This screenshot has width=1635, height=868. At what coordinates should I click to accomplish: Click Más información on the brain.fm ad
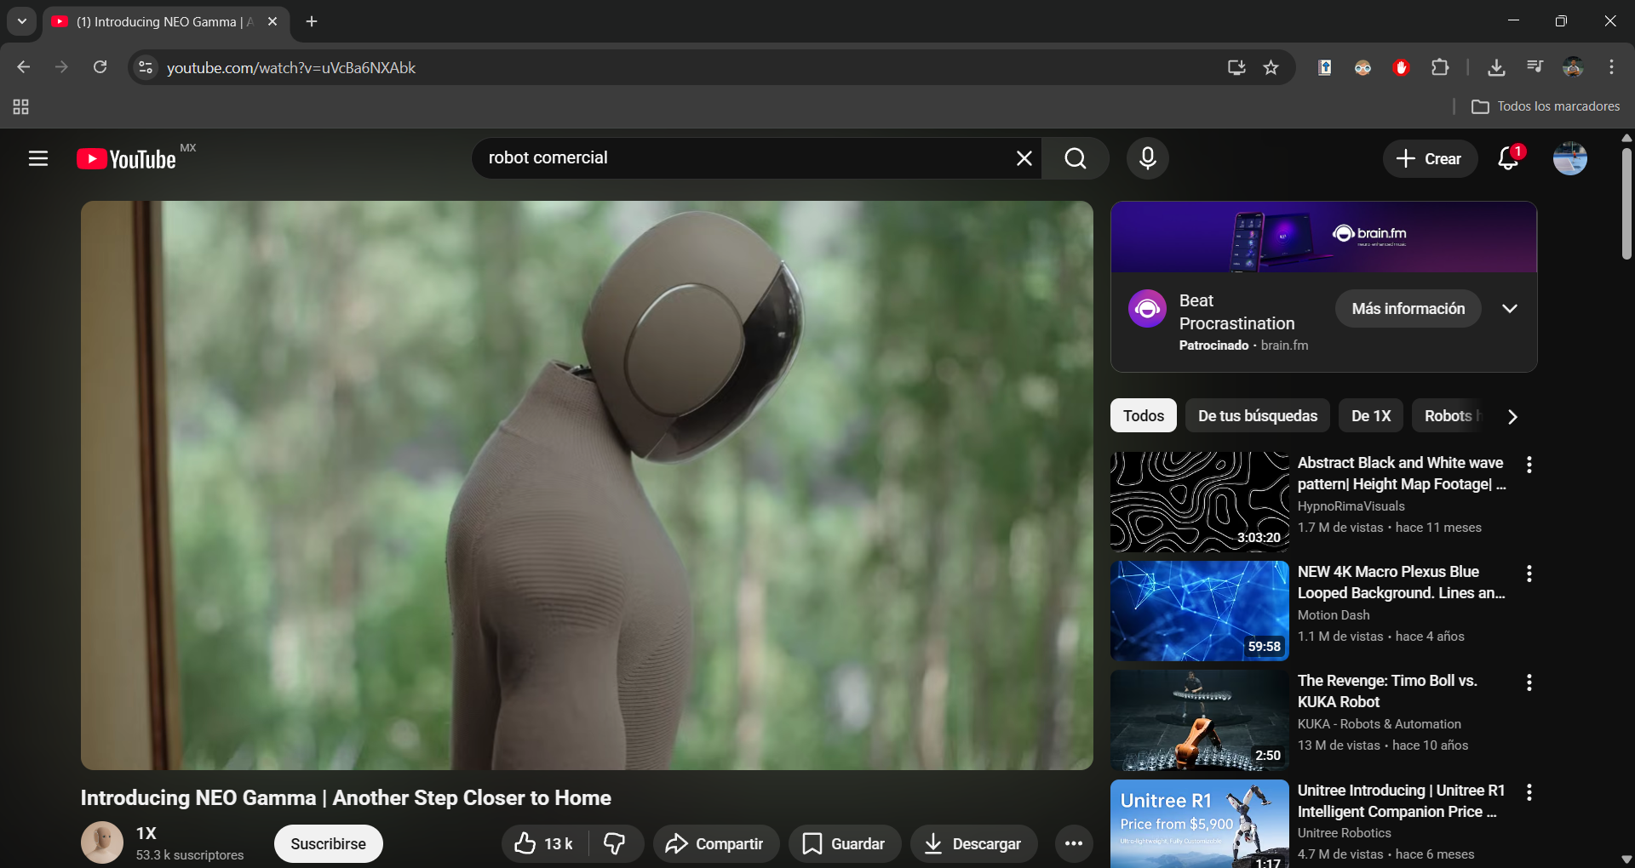1408,308
